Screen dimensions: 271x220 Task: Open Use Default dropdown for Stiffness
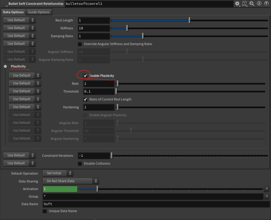point(19,28)
